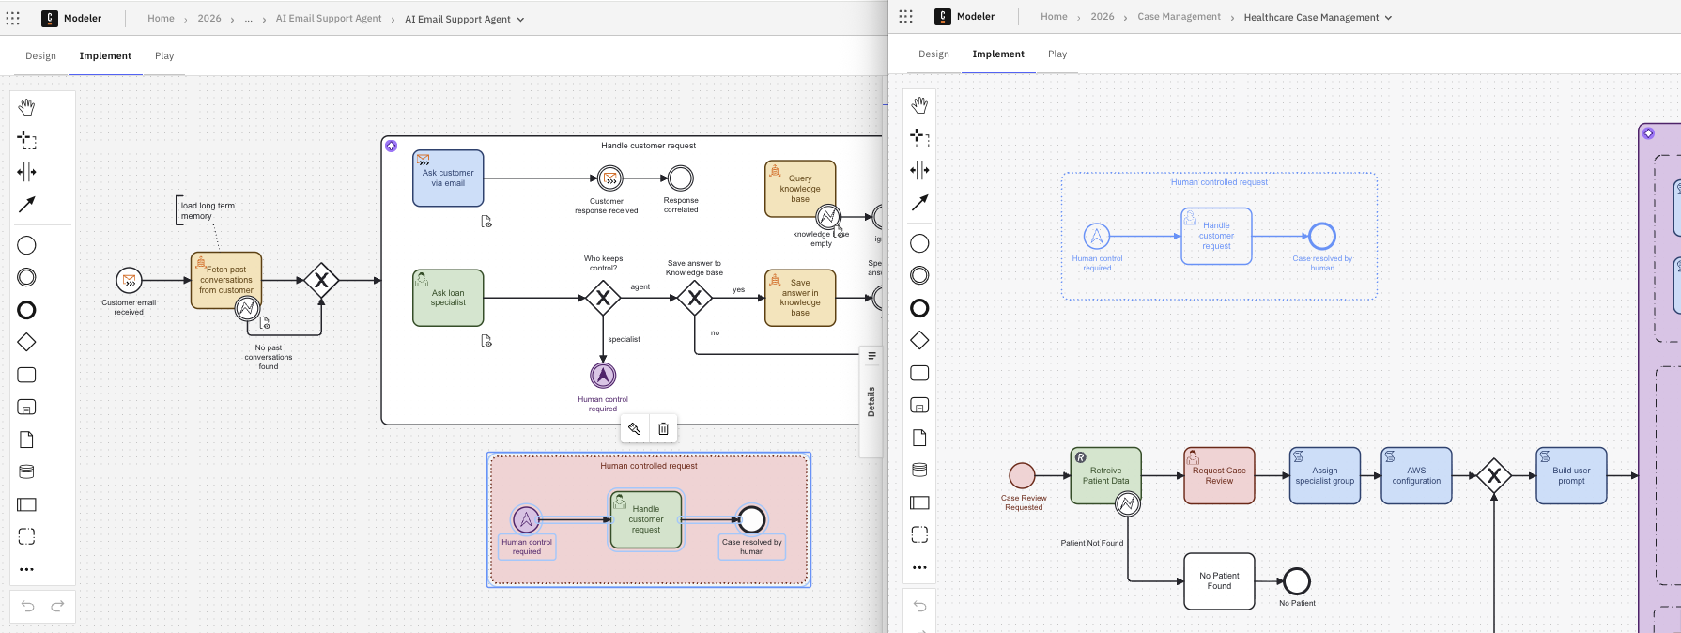The image size is (1681, 633).
Task: Open Home breadcrumb in left window
Action: coord(161,19)
